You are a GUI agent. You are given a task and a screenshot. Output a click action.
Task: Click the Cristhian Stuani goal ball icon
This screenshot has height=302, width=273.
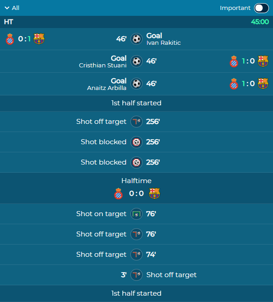[136, 61]
